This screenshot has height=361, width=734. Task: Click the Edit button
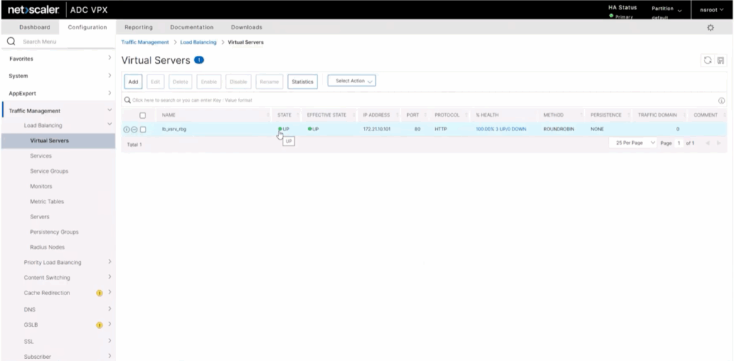156,82
